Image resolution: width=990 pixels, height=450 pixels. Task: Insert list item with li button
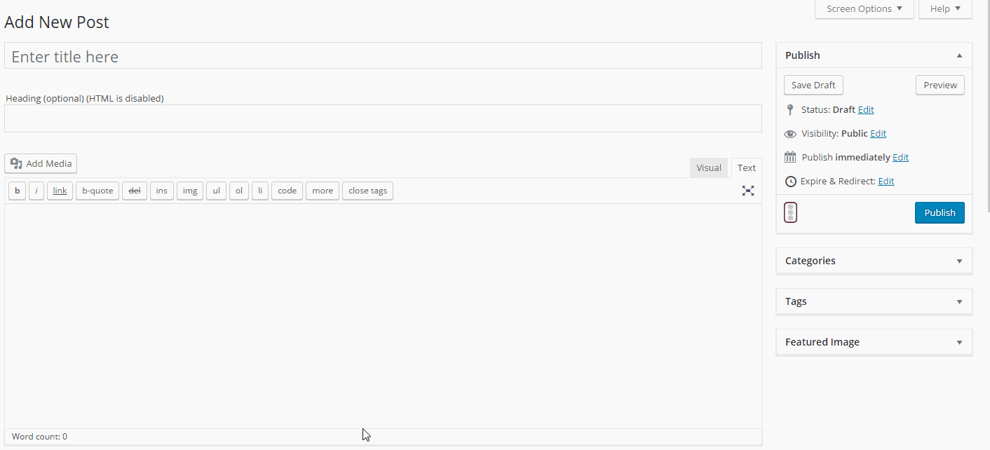(260, 191)
